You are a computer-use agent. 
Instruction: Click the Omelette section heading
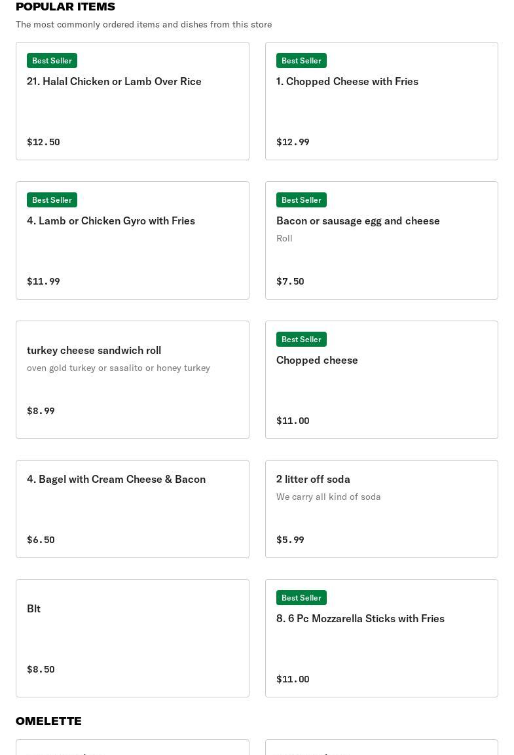48,721
